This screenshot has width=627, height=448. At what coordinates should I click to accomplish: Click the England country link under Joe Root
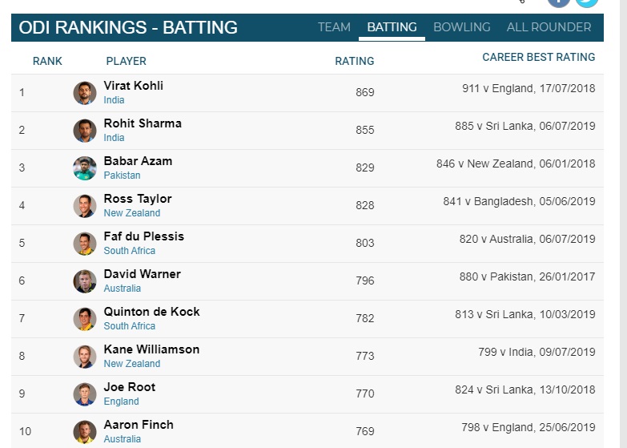(x=121, y=402)
